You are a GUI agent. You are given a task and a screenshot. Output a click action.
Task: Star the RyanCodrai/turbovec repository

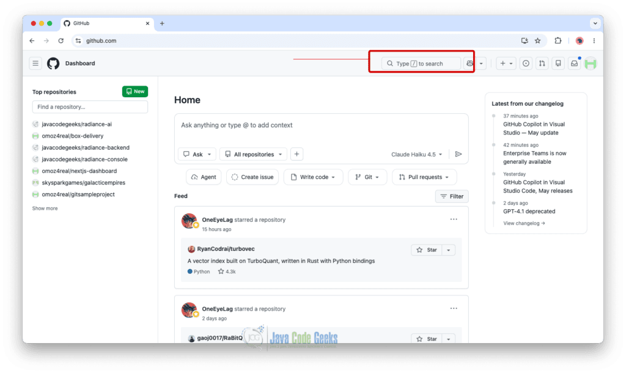point(426,250)
